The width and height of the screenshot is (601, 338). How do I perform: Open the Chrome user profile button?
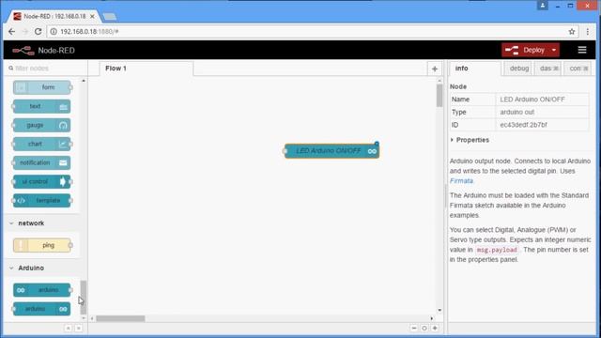coord(543,6)
